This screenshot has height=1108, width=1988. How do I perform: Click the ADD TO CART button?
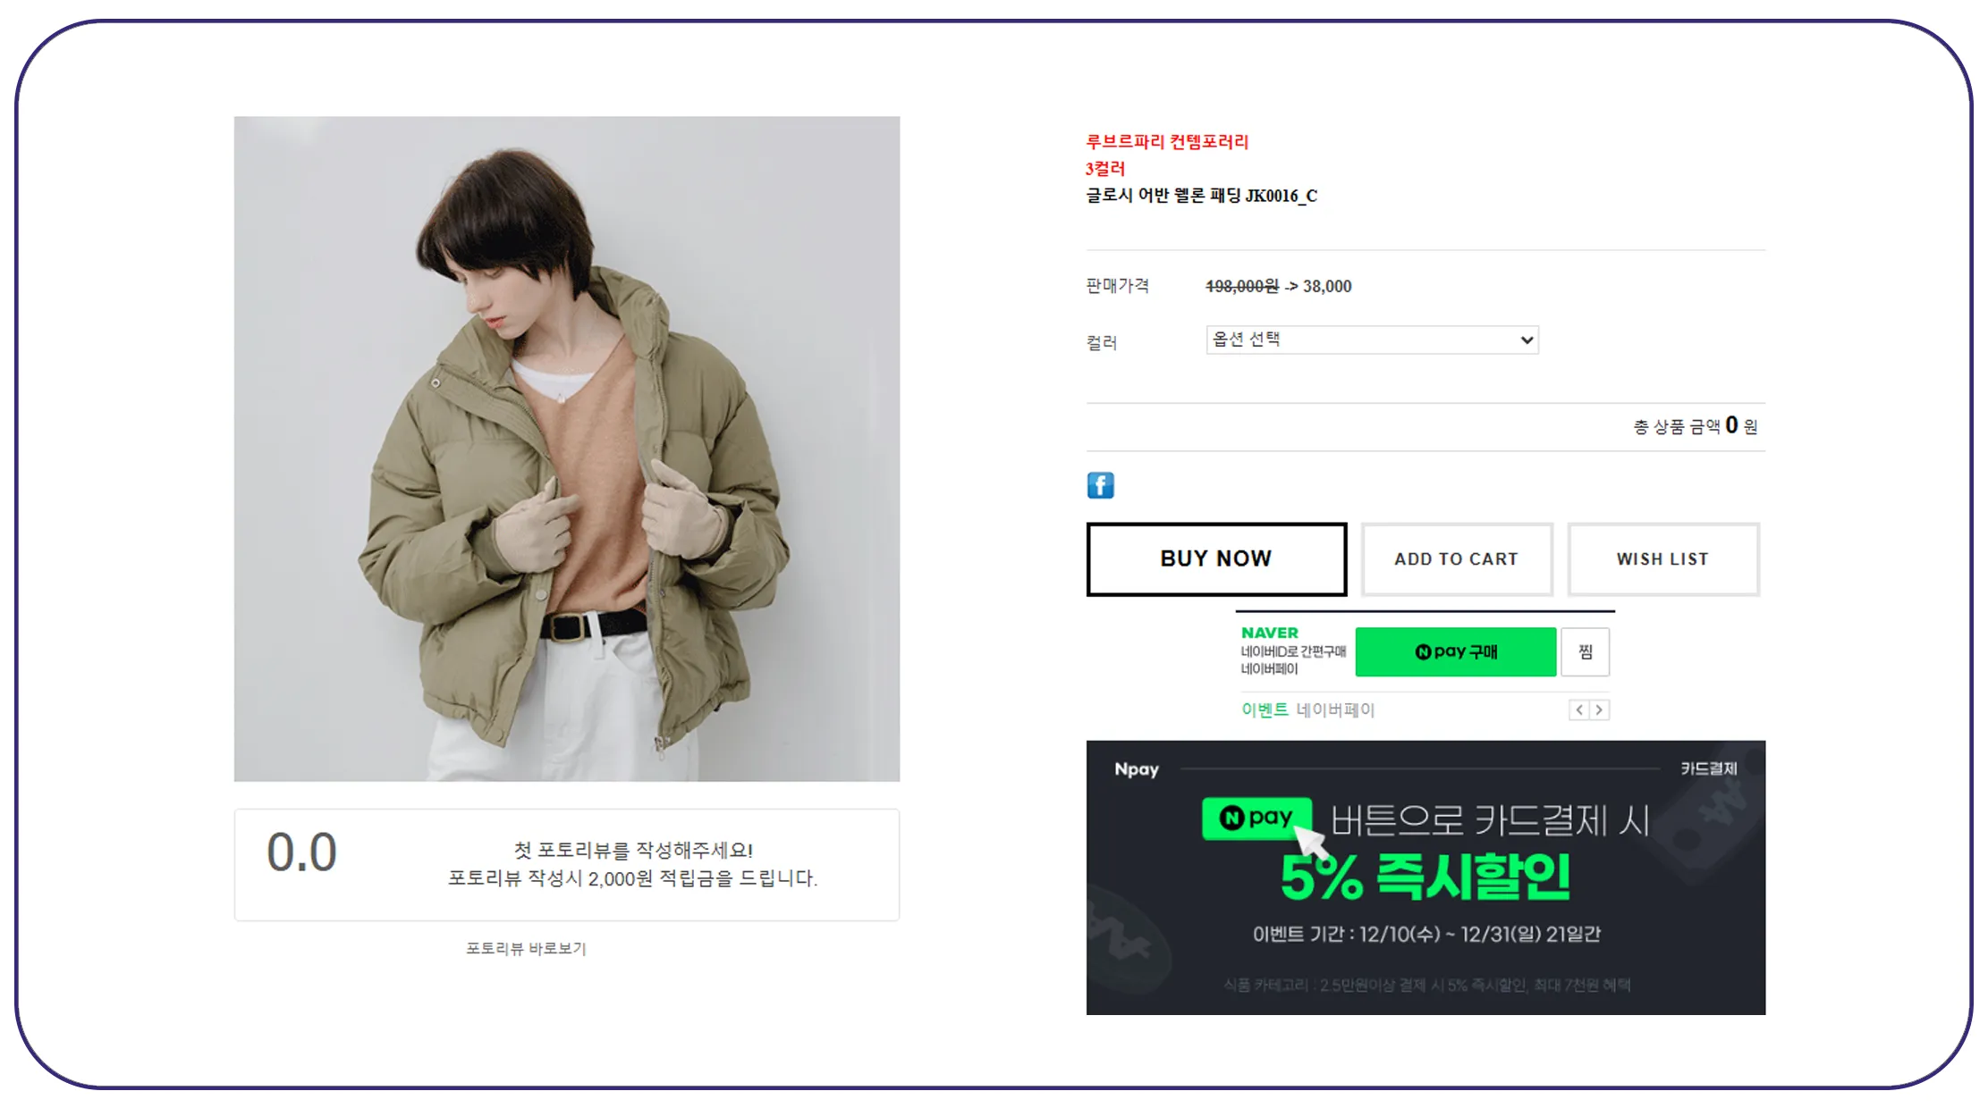point(1457,558)
